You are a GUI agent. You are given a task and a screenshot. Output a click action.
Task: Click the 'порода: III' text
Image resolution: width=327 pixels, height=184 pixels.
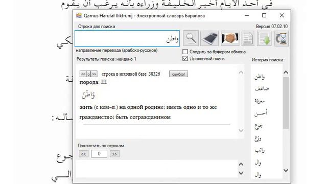coord(93,82)
